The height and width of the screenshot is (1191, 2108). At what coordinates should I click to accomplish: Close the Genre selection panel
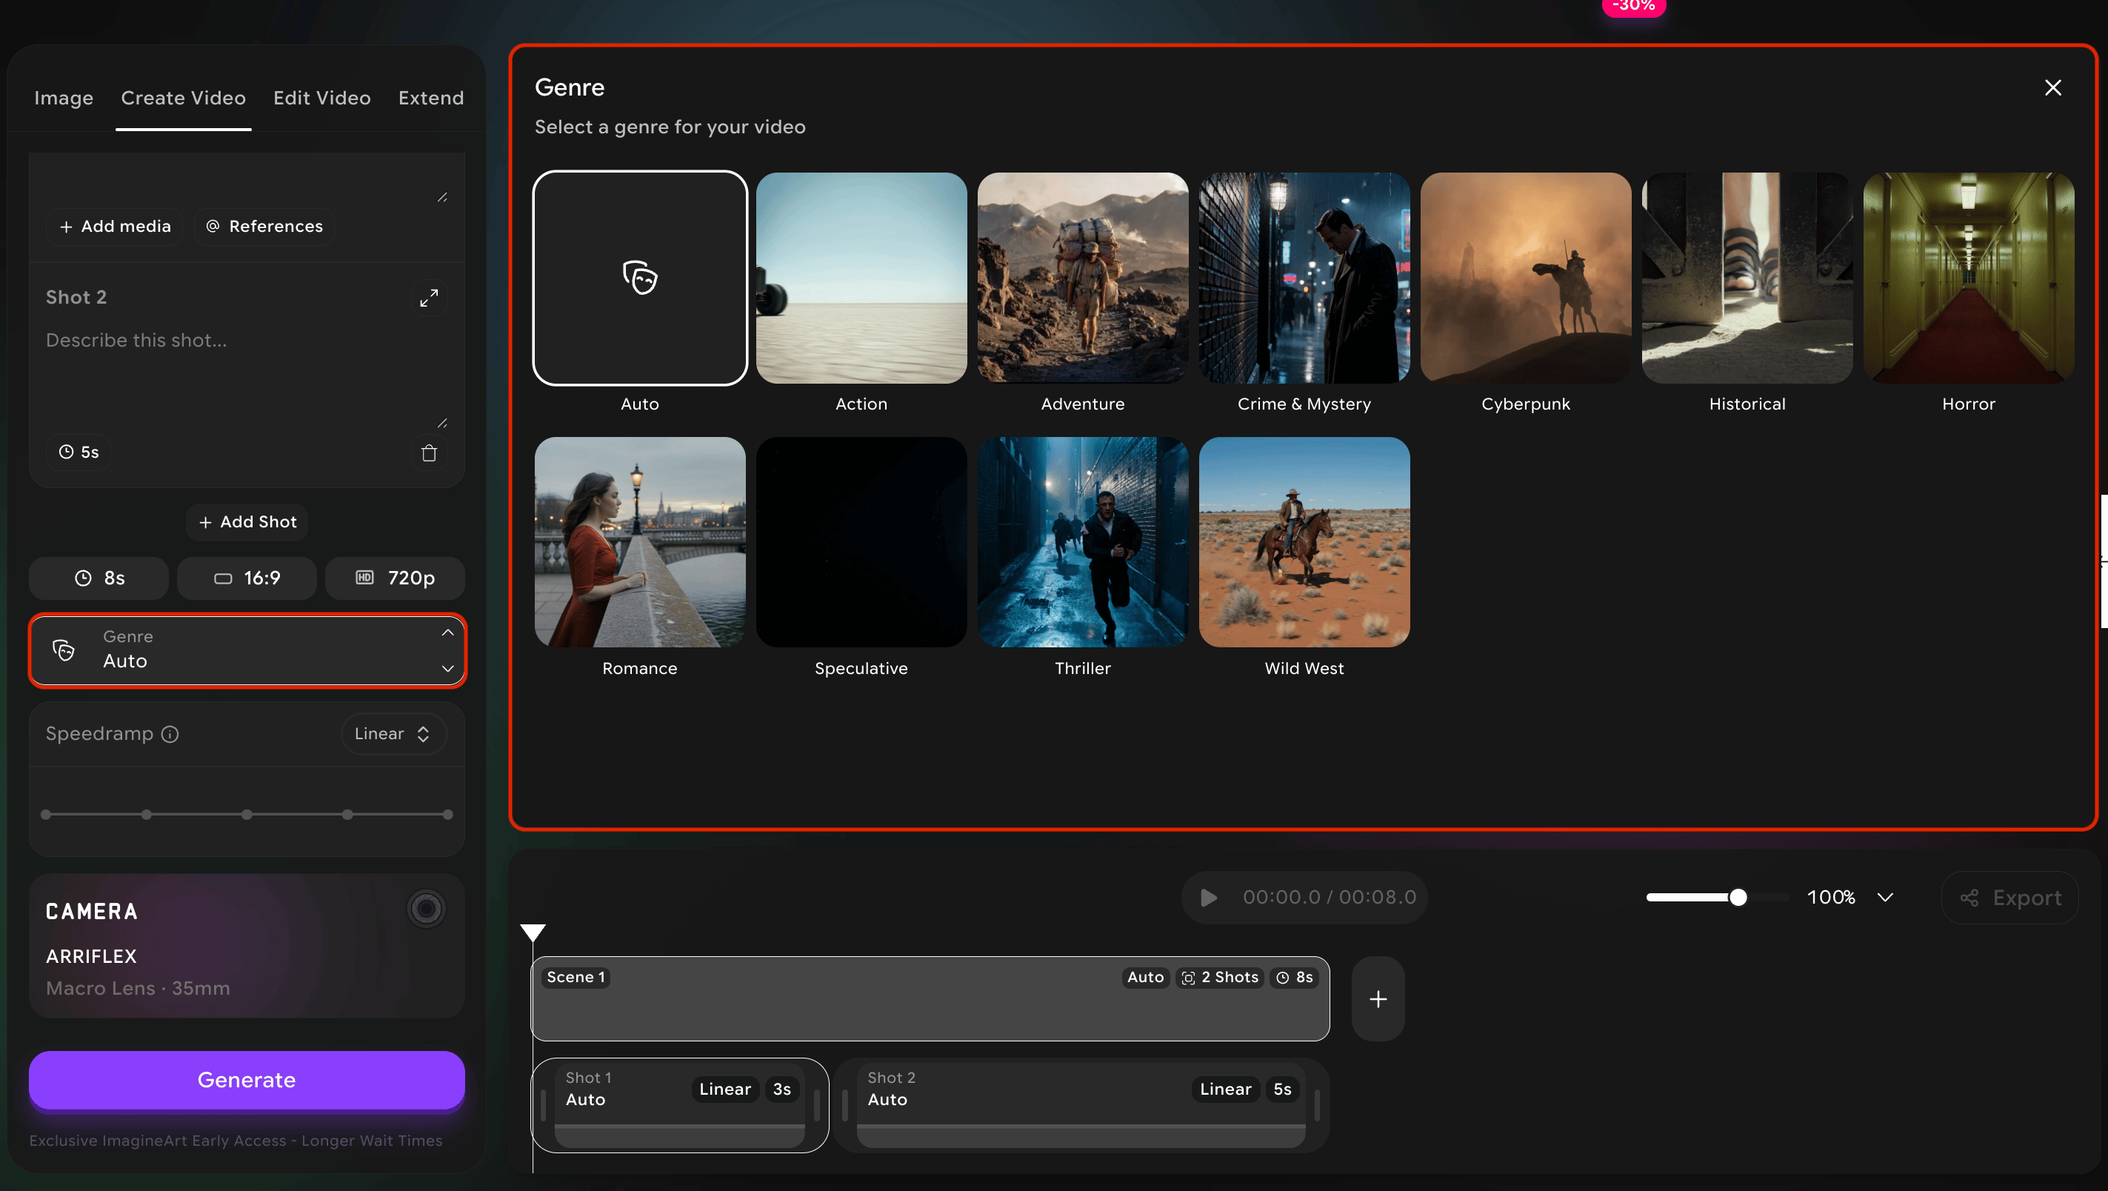(2052, 87)
